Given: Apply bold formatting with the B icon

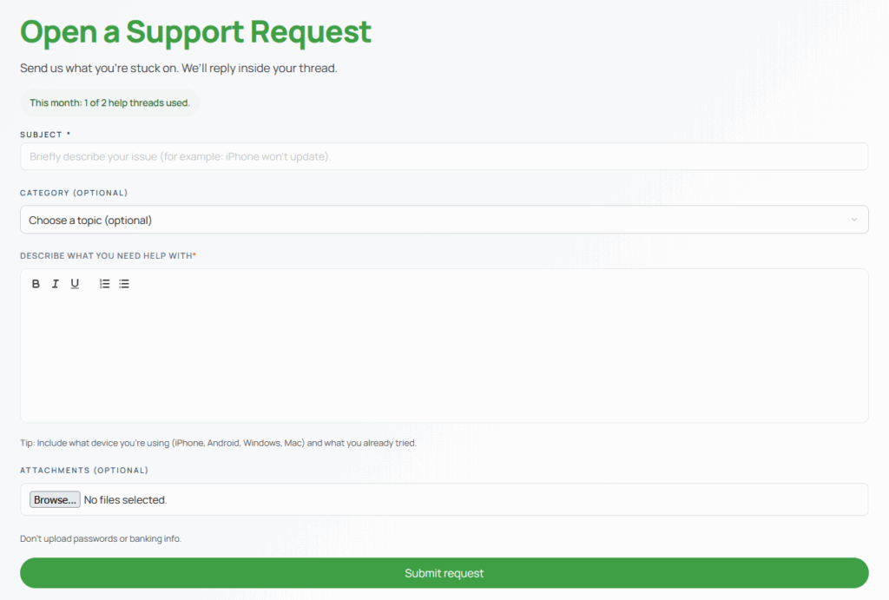Looking at the screenshot, I should (x=36, y=283).
